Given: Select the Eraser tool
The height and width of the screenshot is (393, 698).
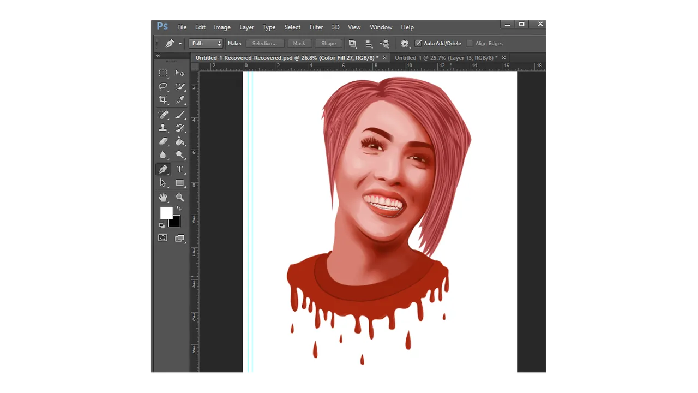Looking at the screenshot, I should coord(163,141).
